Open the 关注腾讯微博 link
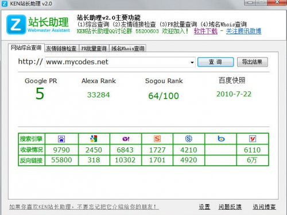 (x=243, y=31)
